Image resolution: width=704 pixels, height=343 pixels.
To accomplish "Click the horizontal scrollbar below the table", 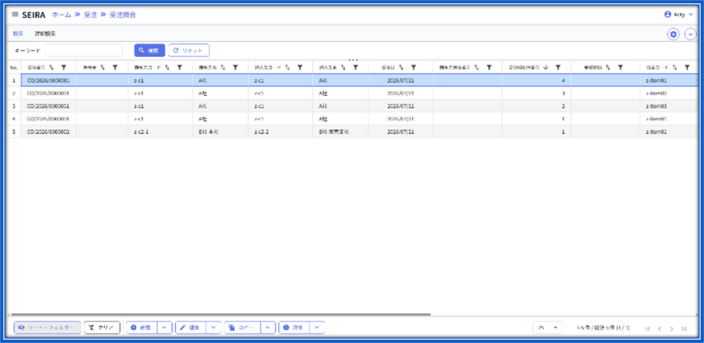I will pos(220,315).
